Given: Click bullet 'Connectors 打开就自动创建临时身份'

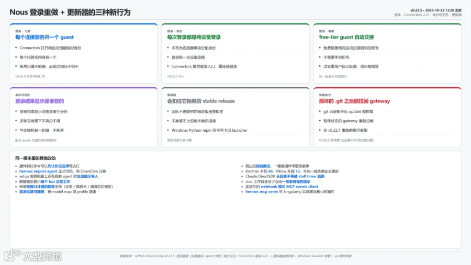Looking at the screenshot, I should [50, 48].
